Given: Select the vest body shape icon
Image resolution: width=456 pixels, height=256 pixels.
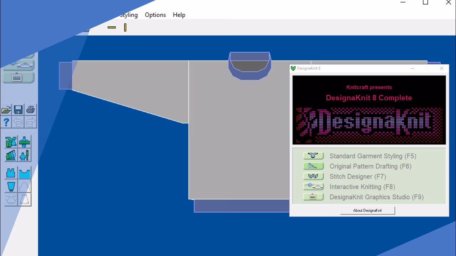Looking at the screenshot, I should [x=11, y=173].
